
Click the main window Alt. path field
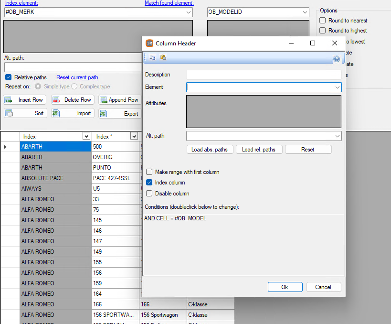73,67
